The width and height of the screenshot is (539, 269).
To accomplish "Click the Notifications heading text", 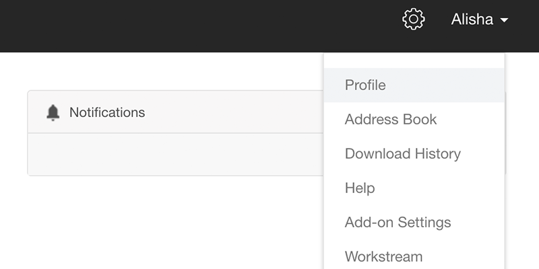I will (x=107, y=112).
